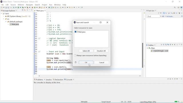This screenshot has height=103, width=183.
Task: Open the New dropdown arrow in toolbar
Action: pyautogui.click(x=4, y=7)
